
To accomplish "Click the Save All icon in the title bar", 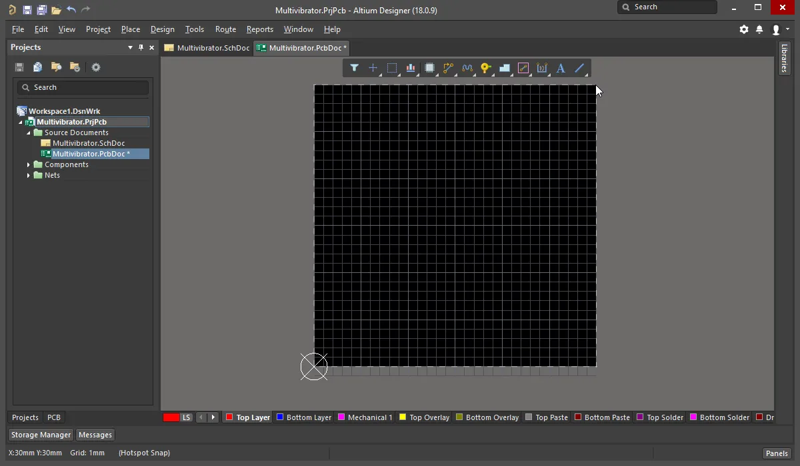I will coord(41,10).
